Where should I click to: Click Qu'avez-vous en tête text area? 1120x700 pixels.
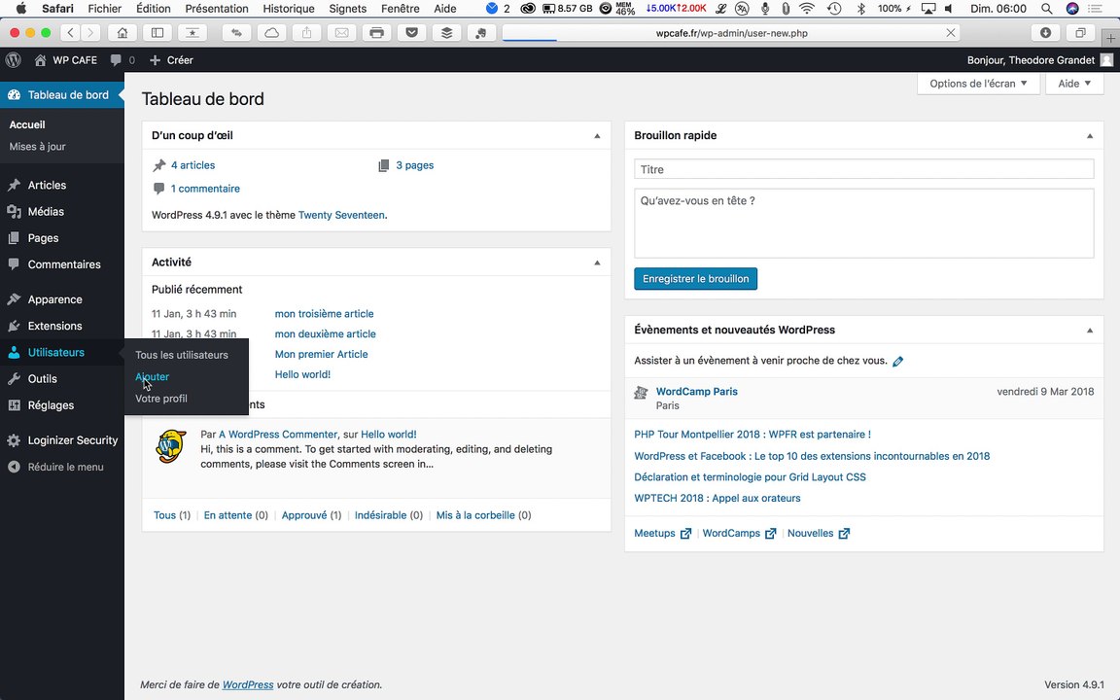pyautogui.click(x=863, y=223)
